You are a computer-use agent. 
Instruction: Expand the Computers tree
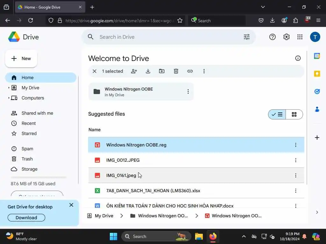point(9,98)
